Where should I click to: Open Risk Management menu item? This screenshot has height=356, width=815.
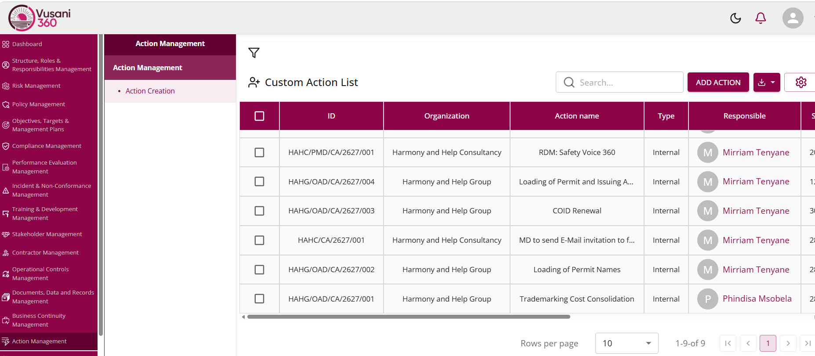coord(49,86)
